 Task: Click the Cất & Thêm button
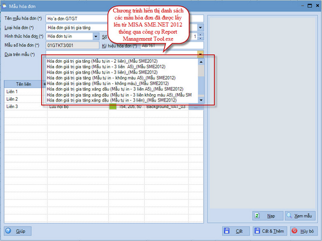pyautogui.click(x=270, y=231)
